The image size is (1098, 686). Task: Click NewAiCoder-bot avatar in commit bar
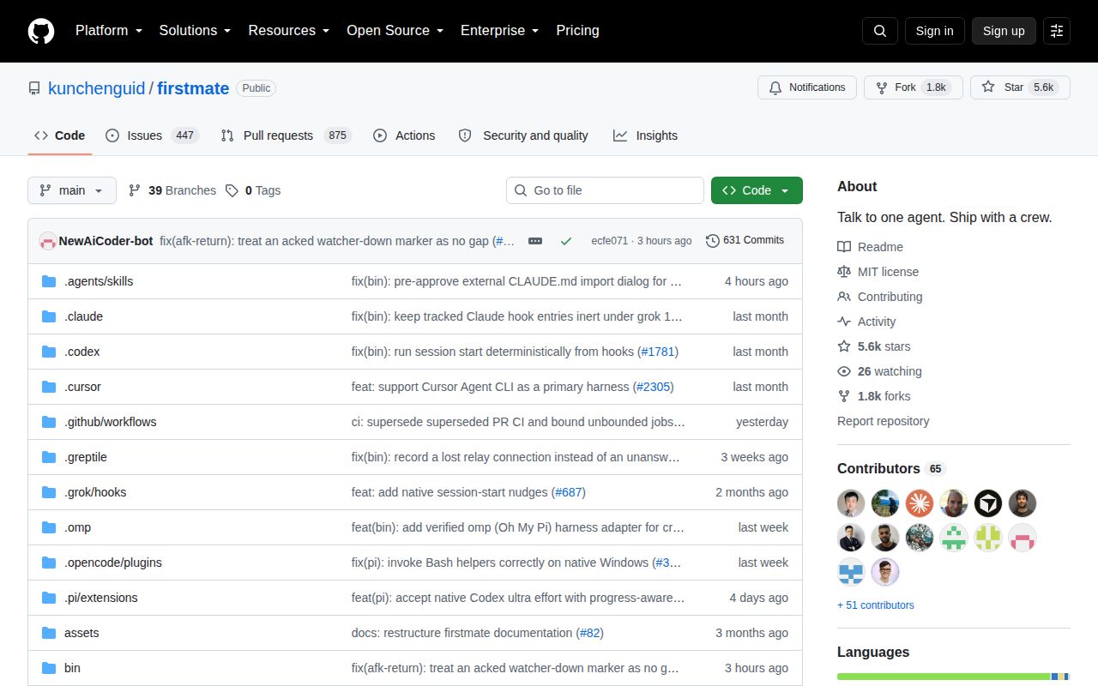(x=48, y=241)
